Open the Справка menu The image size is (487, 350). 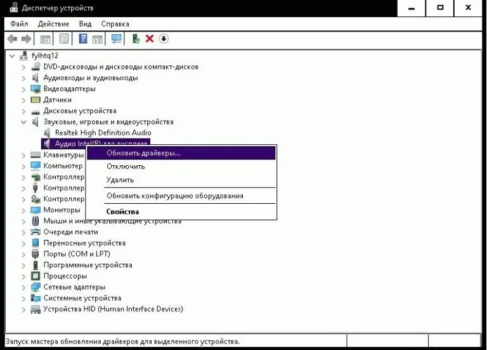tap(115, 24)
